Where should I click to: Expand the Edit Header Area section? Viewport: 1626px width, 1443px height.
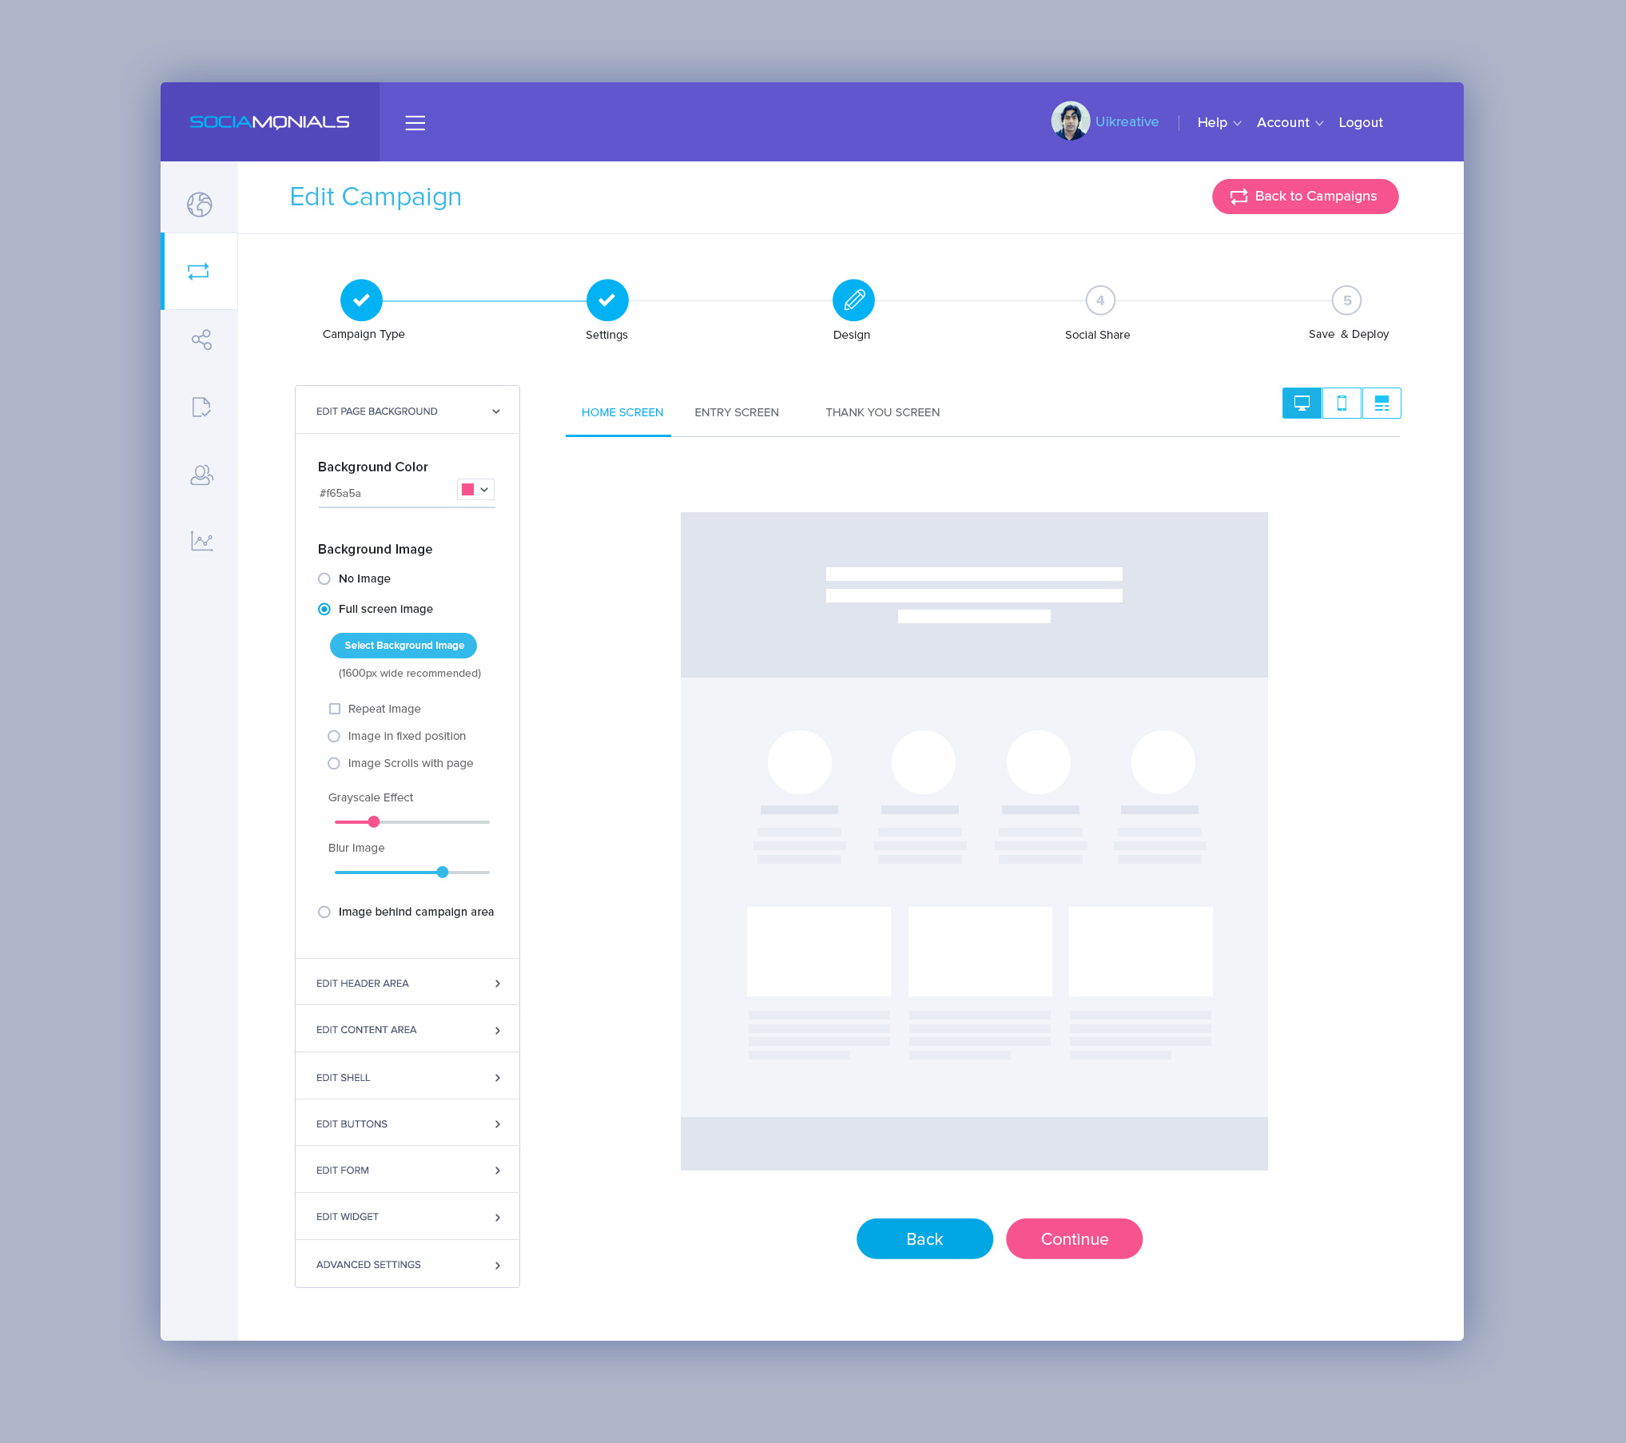[404, 982]
